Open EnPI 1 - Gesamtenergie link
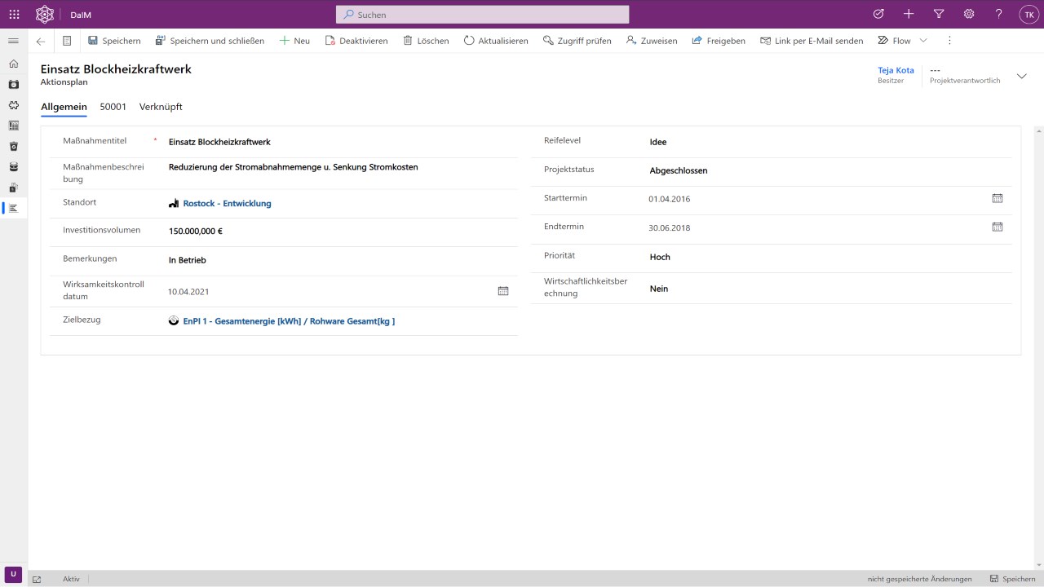The height and width of the screenshot is (587, 1044). 289,321
